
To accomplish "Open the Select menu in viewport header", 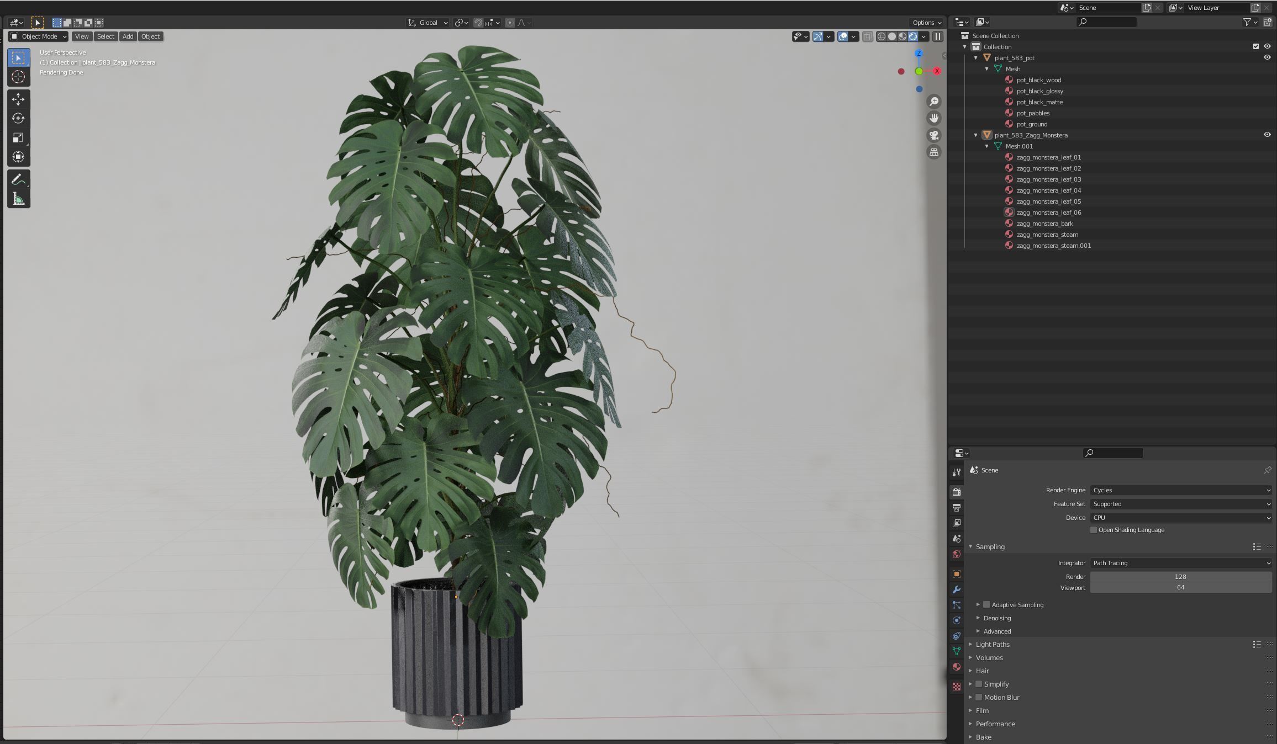I will (x=105, y=36).
